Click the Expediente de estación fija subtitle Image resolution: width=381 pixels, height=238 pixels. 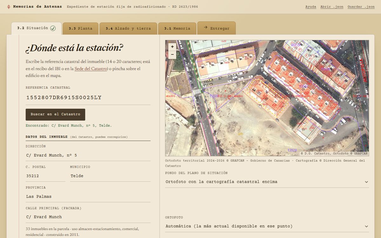coord(132,7)
